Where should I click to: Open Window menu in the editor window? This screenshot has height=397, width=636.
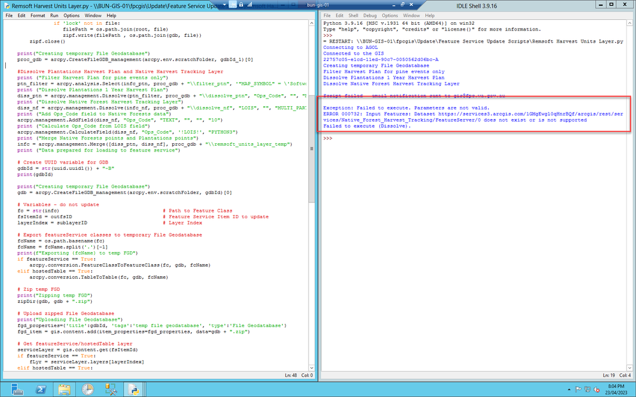click(93, 15)
